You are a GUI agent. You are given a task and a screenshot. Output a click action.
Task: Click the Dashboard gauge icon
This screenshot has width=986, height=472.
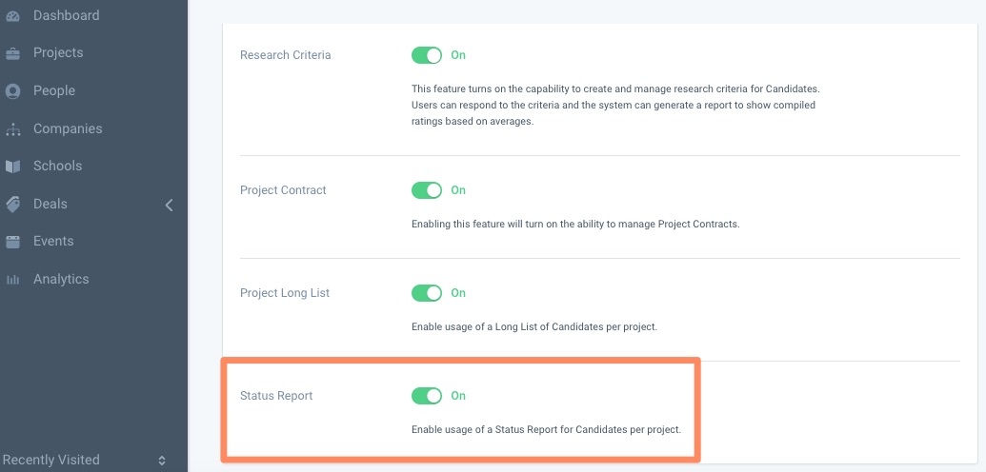tap(12, 16)
